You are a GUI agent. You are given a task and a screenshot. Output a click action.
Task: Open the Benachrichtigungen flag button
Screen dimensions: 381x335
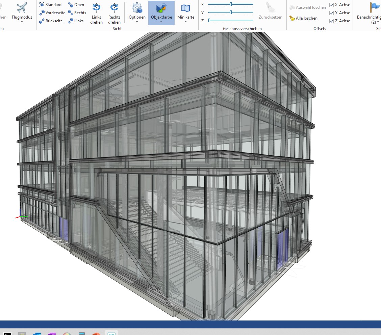click(x=374, y=7)
